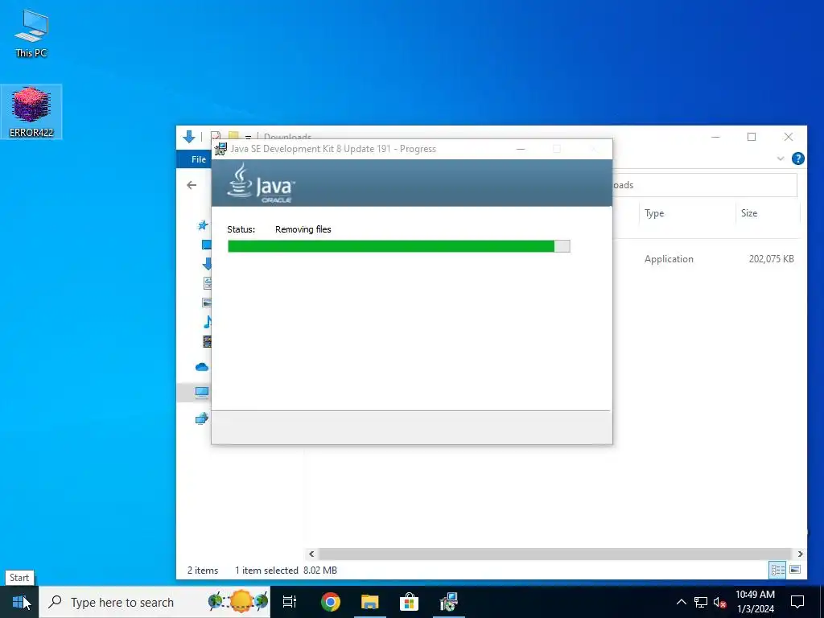The height and width of the screenshot is (618, 824).
Task: Click the "202,075 KB" size cell
Action: pos(772,259)
